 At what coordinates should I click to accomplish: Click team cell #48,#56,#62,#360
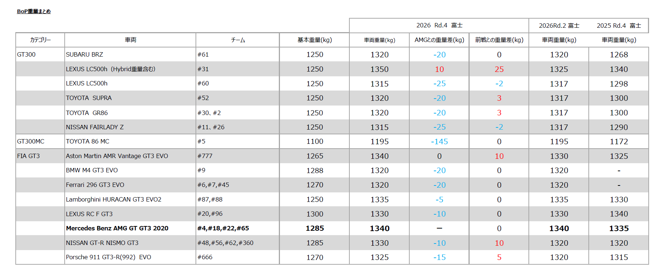coord(238,243)
